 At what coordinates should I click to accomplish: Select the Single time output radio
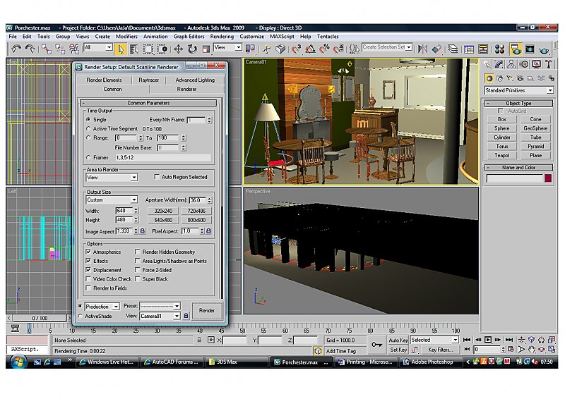pos(88,119)
